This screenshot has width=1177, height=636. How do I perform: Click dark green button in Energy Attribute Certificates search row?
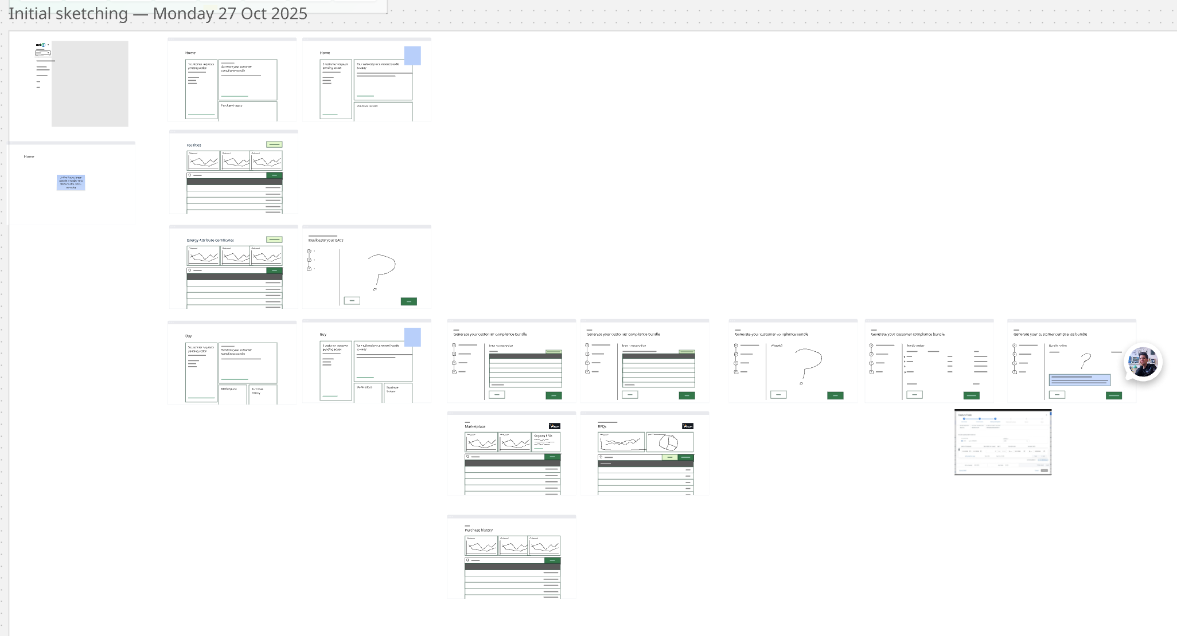tap(274, 270)
